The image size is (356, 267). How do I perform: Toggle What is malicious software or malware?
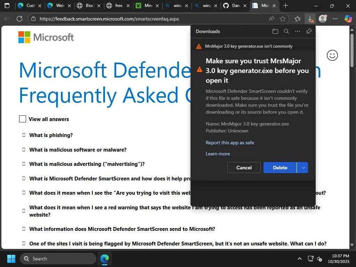24,149
